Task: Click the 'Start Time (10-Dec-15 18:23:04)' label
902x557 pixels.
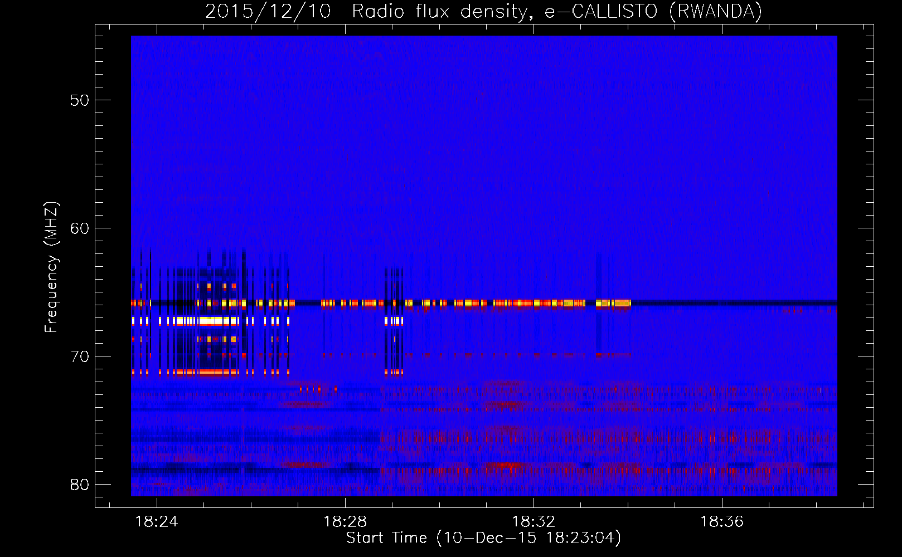Action: pos(483,538)
